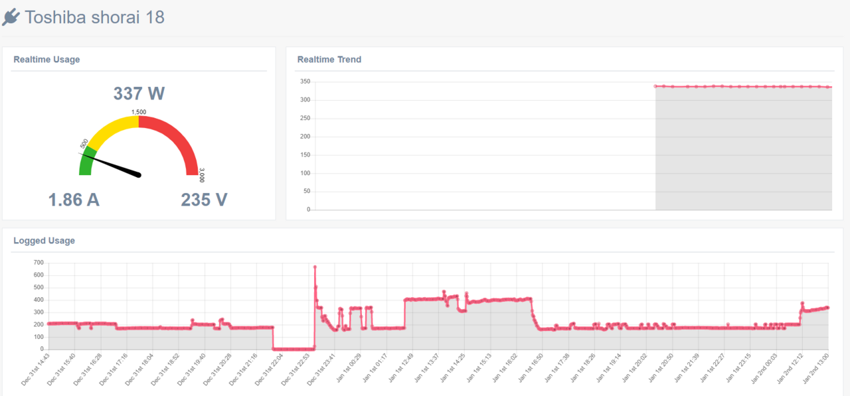Click the 400 label on Logged Usage axis

pos(38,300)
